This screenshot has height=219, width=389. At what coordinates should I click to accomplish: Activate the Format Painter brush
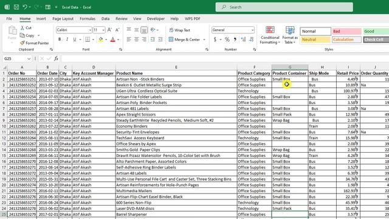point(22,43)
